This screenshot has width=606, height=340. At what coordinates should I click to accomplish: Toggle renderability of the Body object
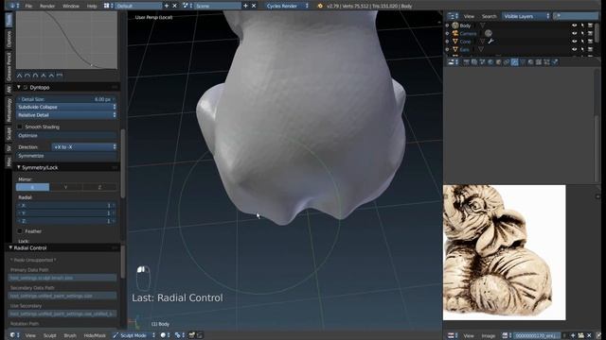(590, 25)
